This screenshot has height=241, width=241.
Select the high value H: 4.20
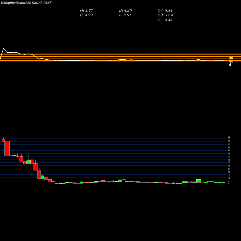click(125, 11)
